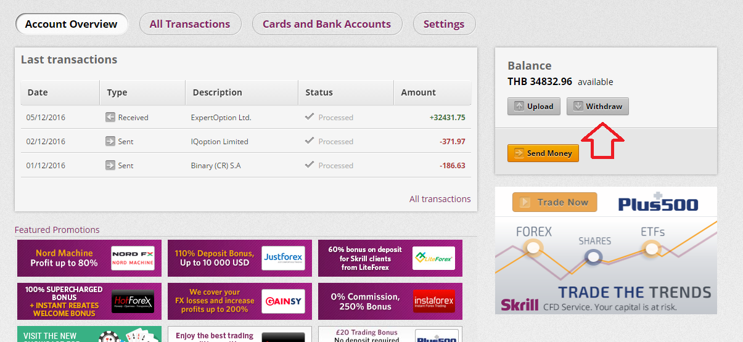Click the SHARES marker in the ad chart

tap(594, 257)
